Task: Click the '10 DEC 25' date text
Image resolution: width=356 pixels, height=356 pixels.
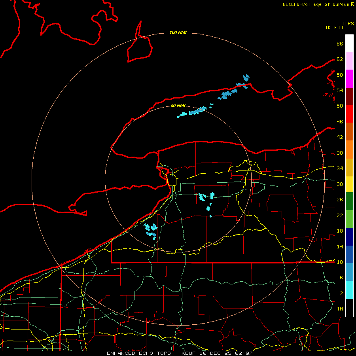Action: point(215,353)
